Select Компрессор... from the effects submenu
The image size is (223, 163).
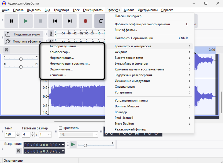pos(60,52)
